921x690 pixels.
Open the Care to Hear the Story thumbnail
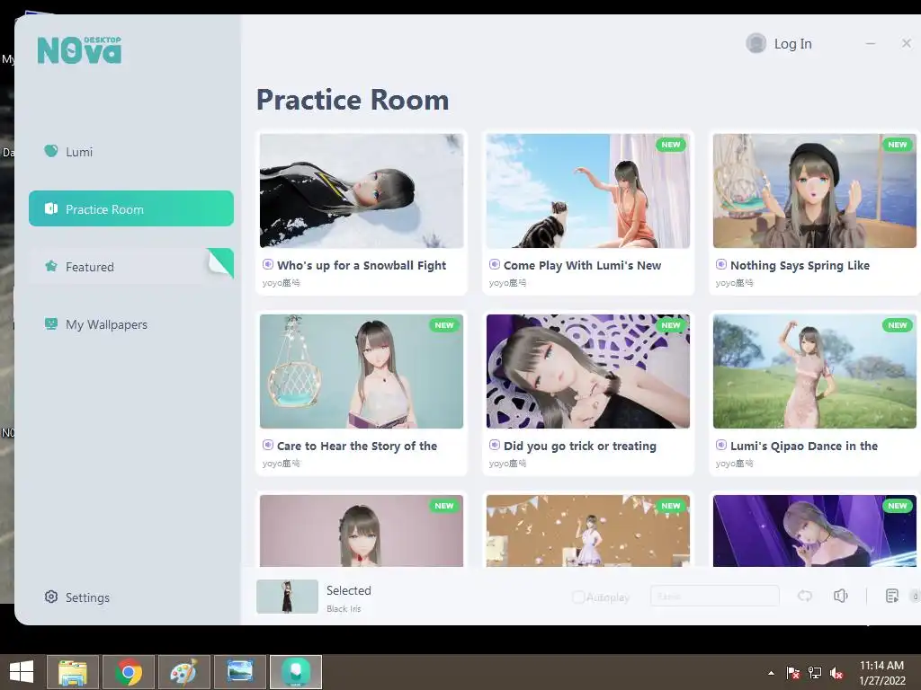coord(362,371)
